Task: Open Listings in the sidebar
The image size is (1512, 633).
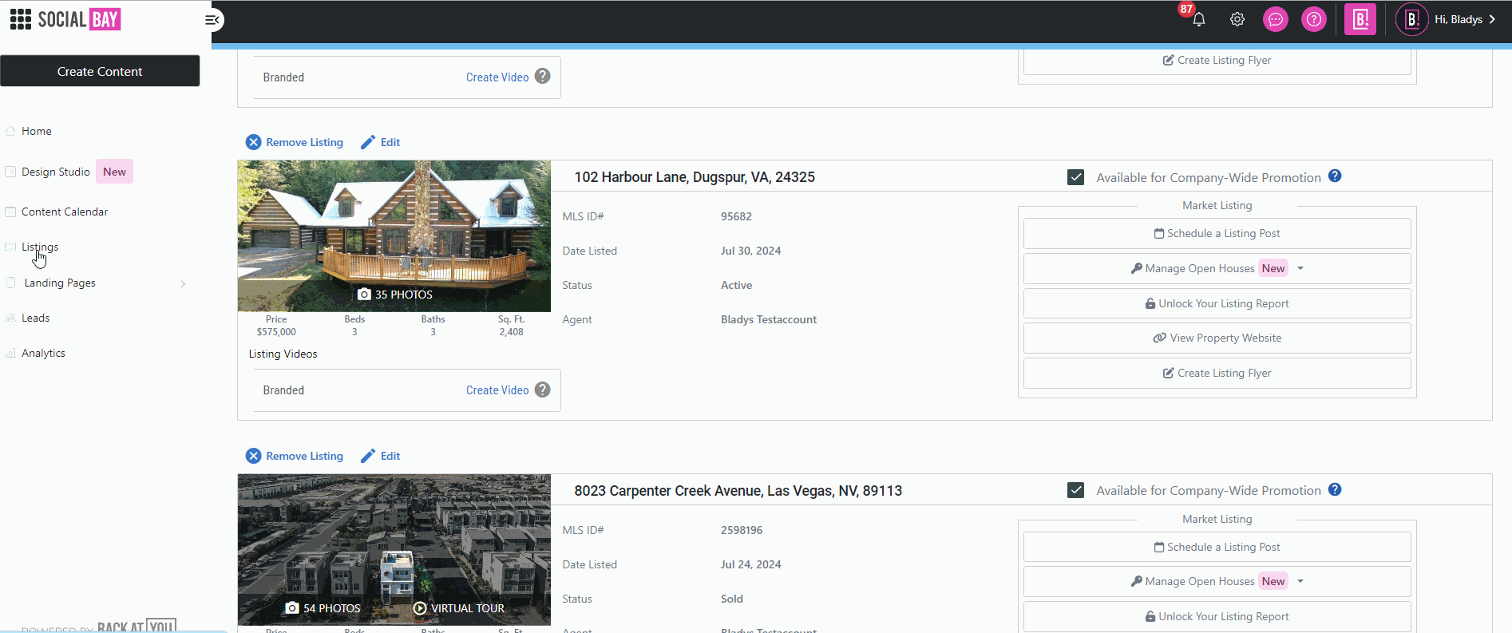Action: [x=40, y=247]
